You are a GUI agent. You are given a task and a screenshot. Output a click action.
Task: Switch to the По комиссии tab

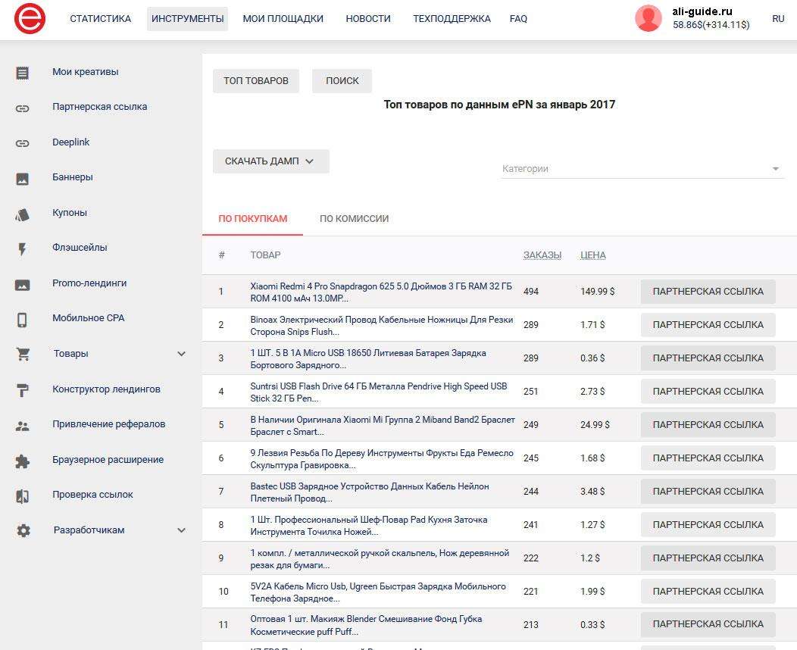355,219
